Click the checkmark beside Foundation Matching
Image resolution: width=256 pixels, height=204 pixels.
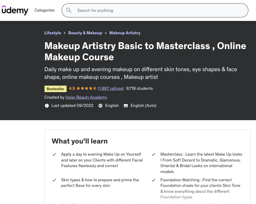153,180
